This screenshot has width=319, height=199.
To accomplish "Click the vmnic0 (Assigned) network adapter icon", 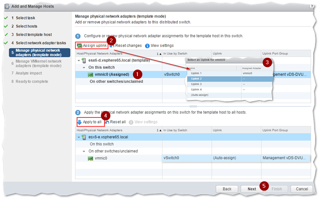I will 90,75.
